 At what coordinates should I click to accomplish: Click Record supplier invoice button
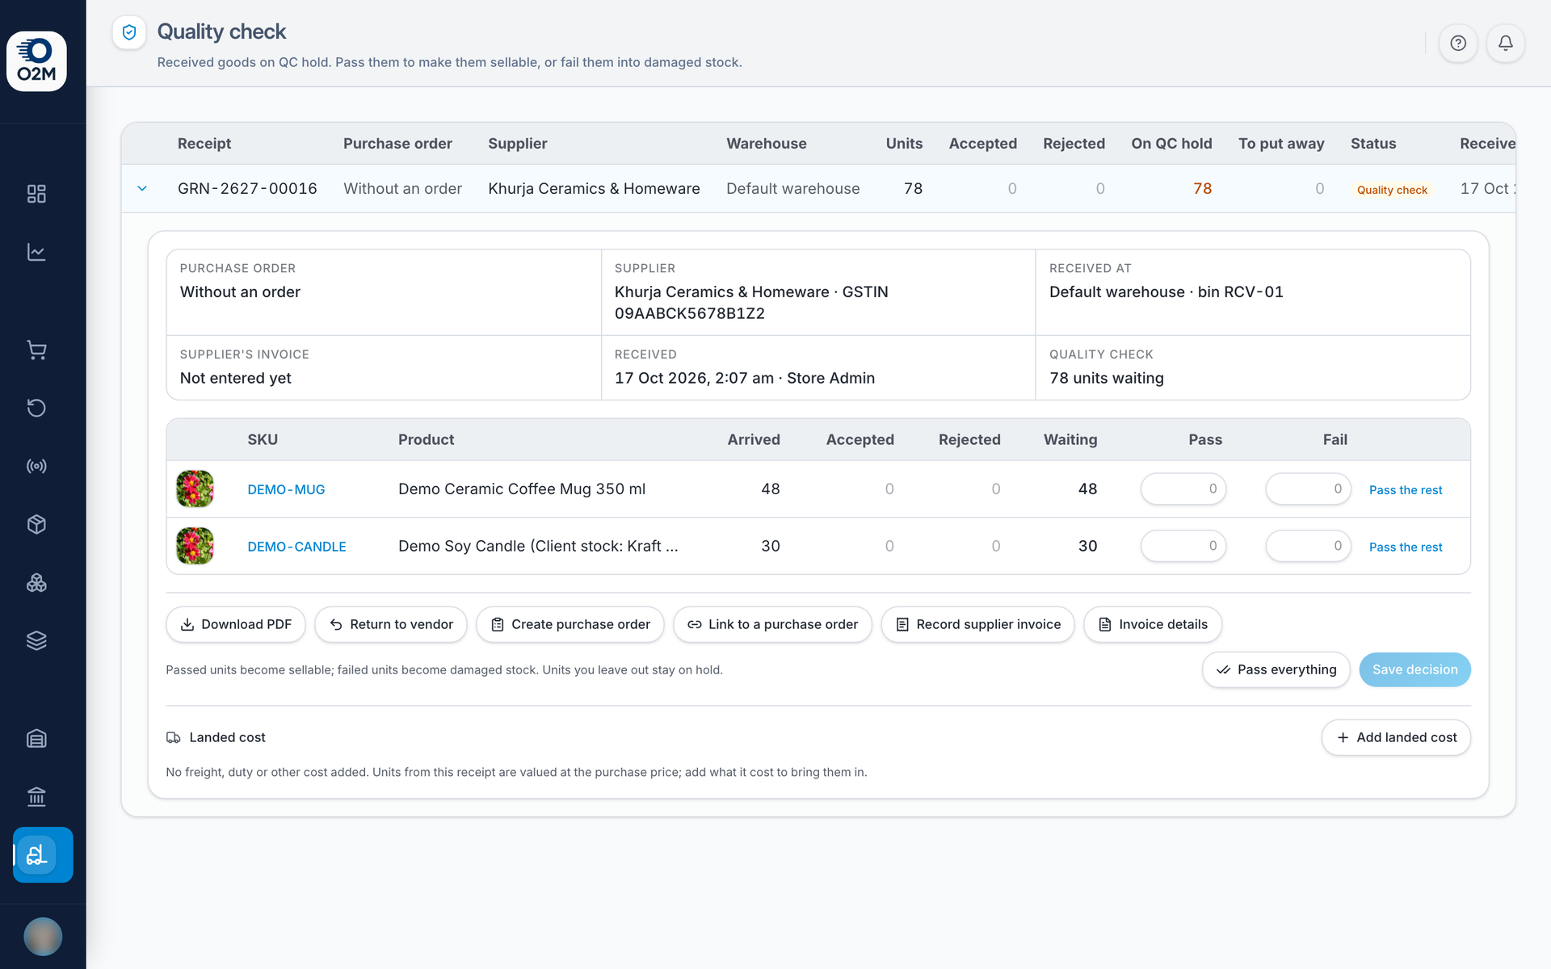coord(977,624)
